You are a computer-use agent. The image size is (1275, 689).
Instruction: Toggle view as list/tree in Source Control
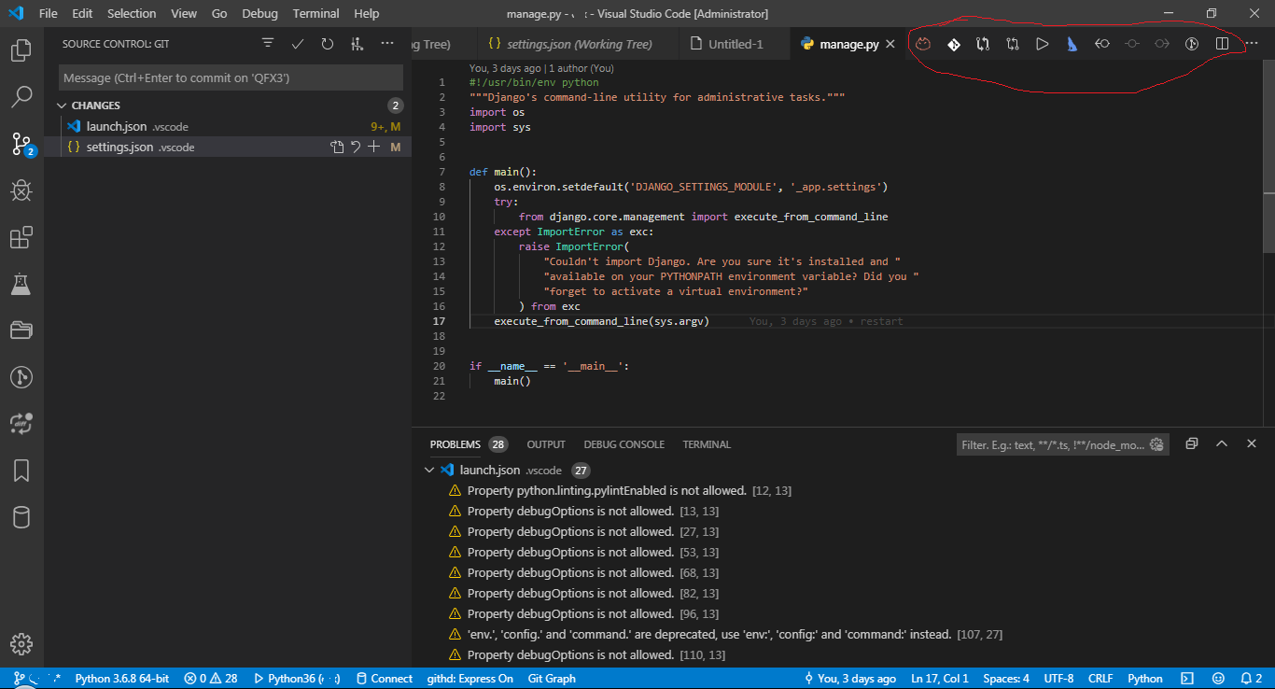268,44
